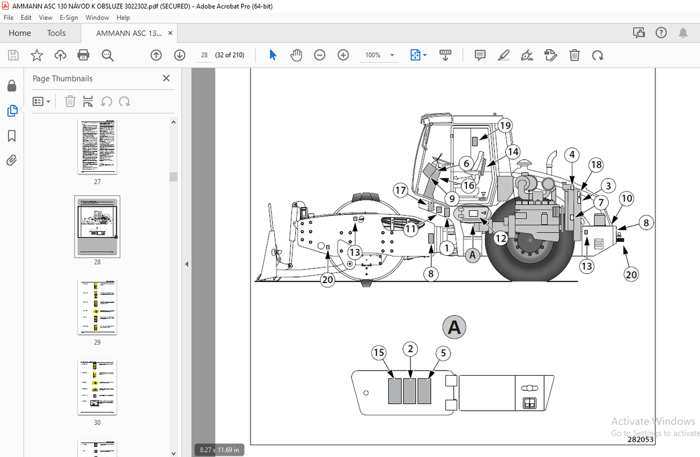
Task: Select the Hand tool
Action: (296, 55)
